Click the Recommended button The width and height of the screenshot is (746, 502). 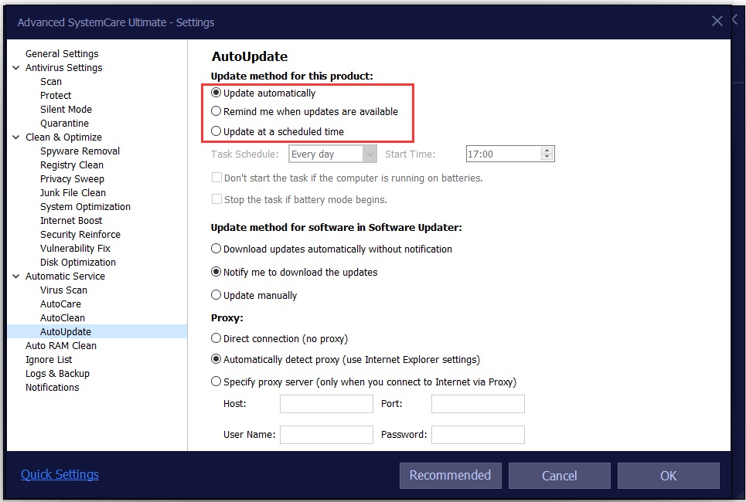pos(450,476)
